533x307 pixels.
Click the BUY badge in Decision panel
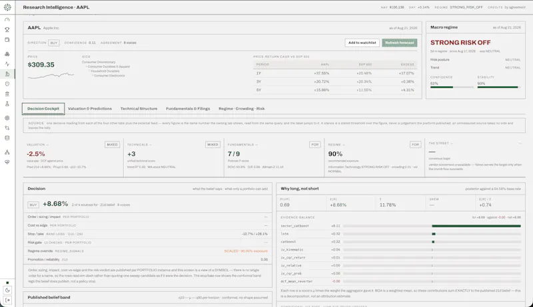click(33, 205)
